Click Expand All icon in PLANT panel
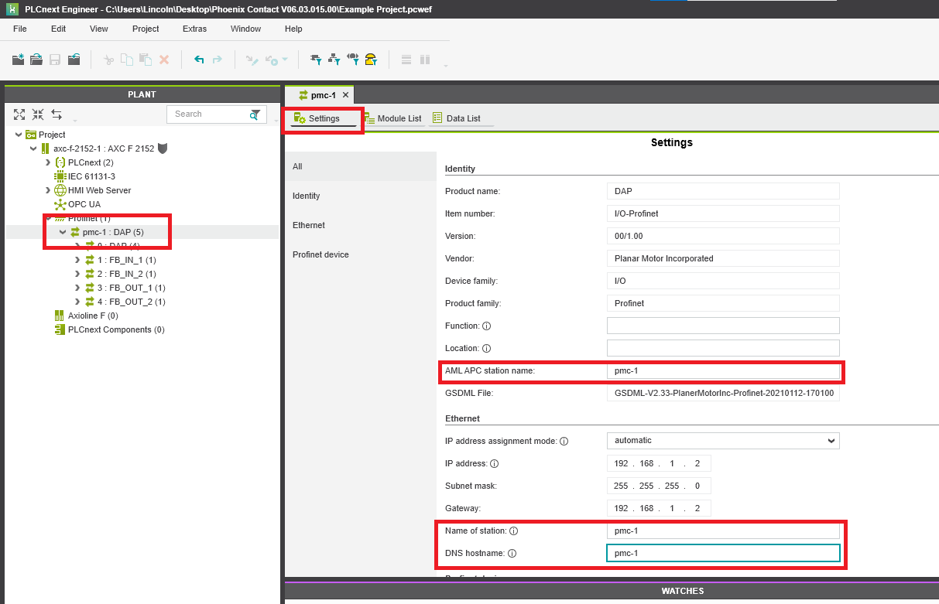This screenshot has width=939, height=604. [19, 114]
